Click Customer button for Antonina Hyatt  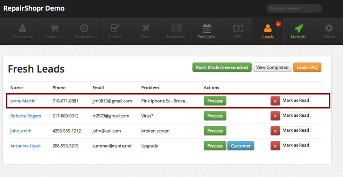(240, 146)
